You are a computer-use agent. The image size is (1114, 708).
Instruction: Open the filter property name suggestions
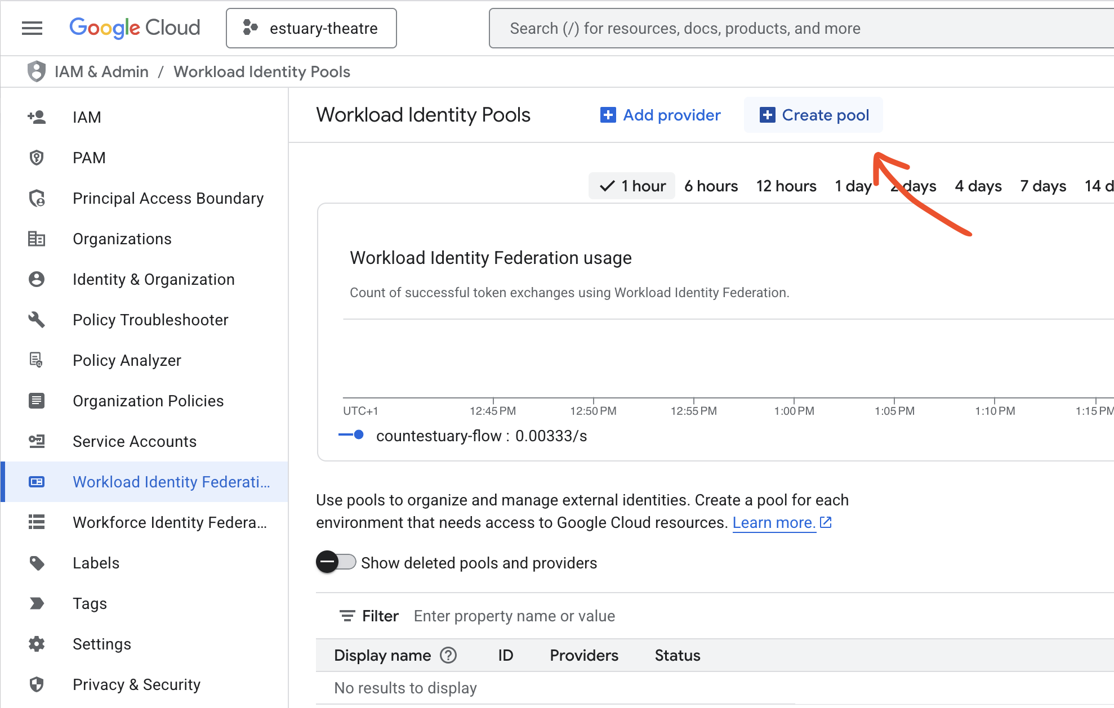pyautogui.click(x=514, y=616)
